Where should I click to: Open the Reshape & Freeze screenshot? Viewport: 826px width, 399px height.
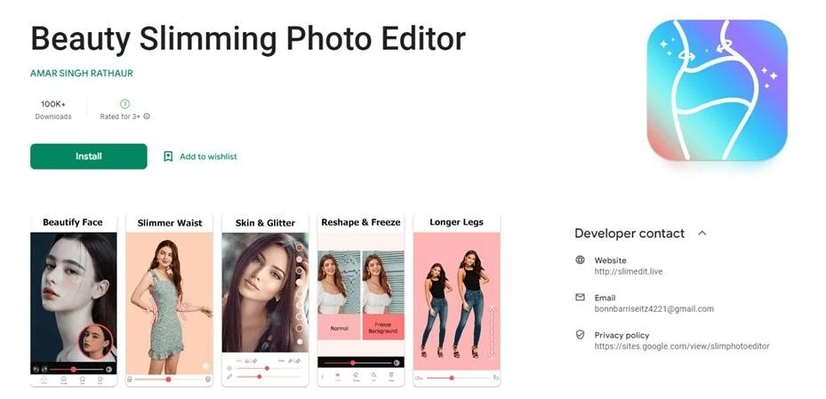[361, 300]
